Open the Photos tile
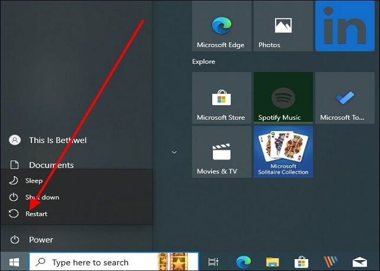380x271 pixels. 283,25
